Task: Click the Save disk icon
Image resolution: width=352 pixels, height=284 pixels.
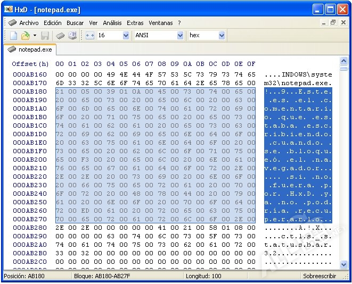Action: [x=45, y=36]
